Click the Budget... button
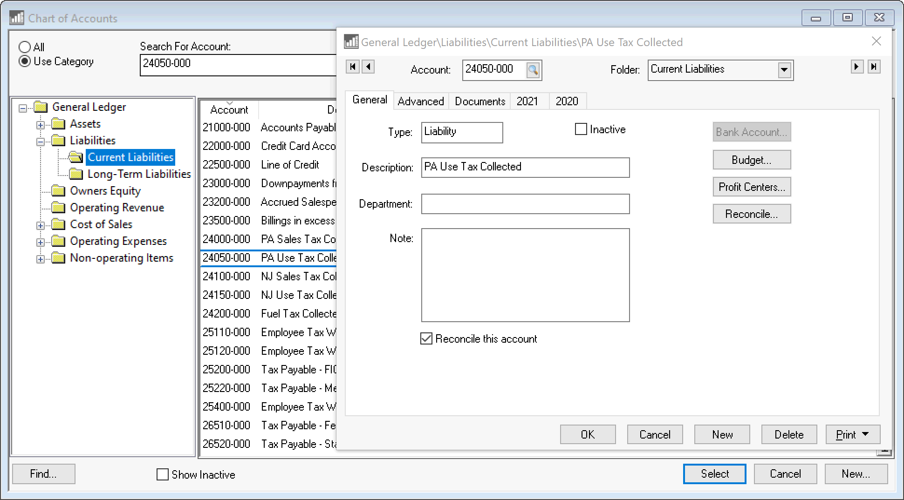904x500 pixels. point(751,160)
